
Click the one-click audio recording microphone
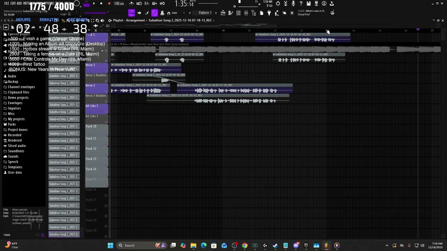click(293, 3)
